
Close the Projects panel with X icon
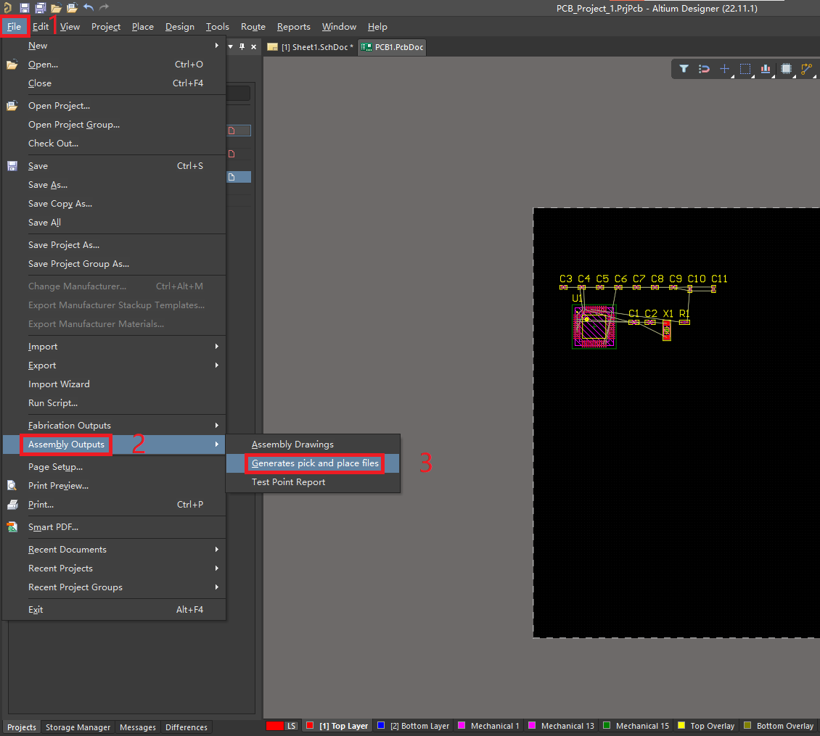[254, 47]
